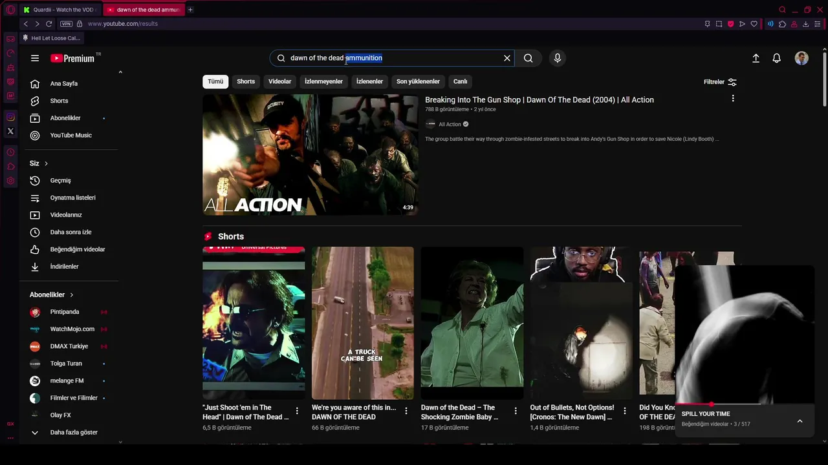Screen dimensions: 828x465
Task: Open the Filtreler search filters
Action: click(720, 82)
